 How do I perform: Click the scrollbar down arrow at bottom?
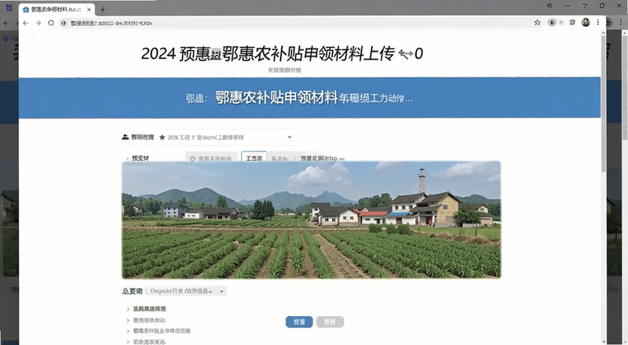(x=603, y=342)
